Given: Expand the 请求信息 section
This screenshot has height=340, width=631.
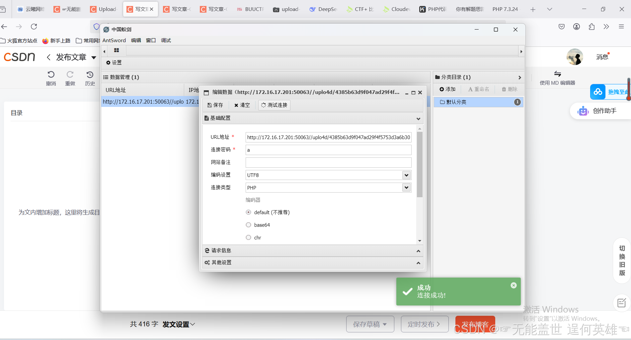Looking at the screenshot, I should click(418, 251).
